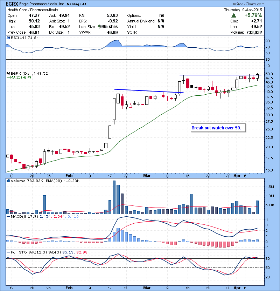
Task: Select the 'Break out watch over 50.' annotation
Action: [x=218, y=128]
